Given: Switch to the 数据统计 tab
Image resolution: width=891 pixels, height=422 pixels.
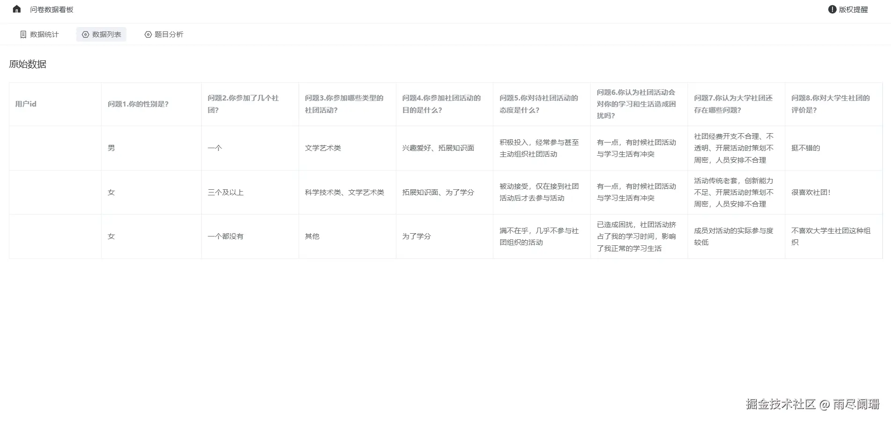Looking at the screenshot, I should click(39, 35).
